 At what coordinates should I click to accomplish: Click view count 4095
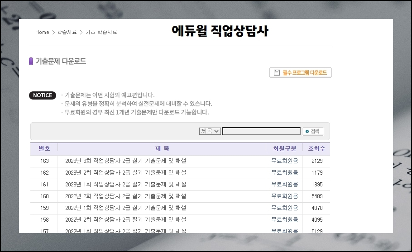tap(317, 220)
